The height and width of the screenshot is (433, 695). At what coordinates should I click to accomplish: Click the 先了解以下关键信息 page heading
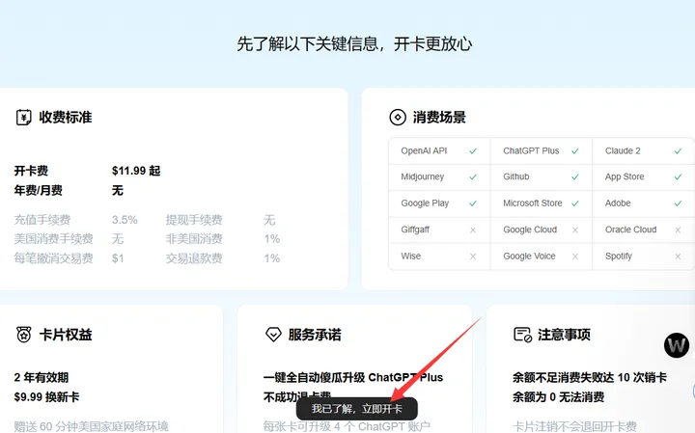[354, 44]
